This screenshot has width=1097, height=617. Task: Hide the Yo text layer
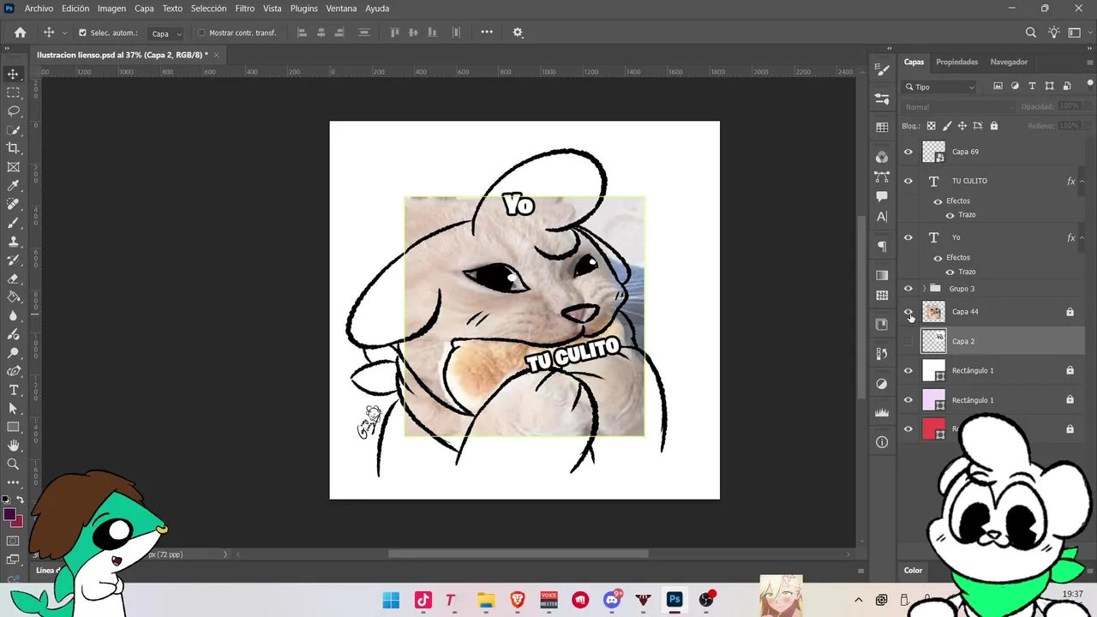[908, 237]
